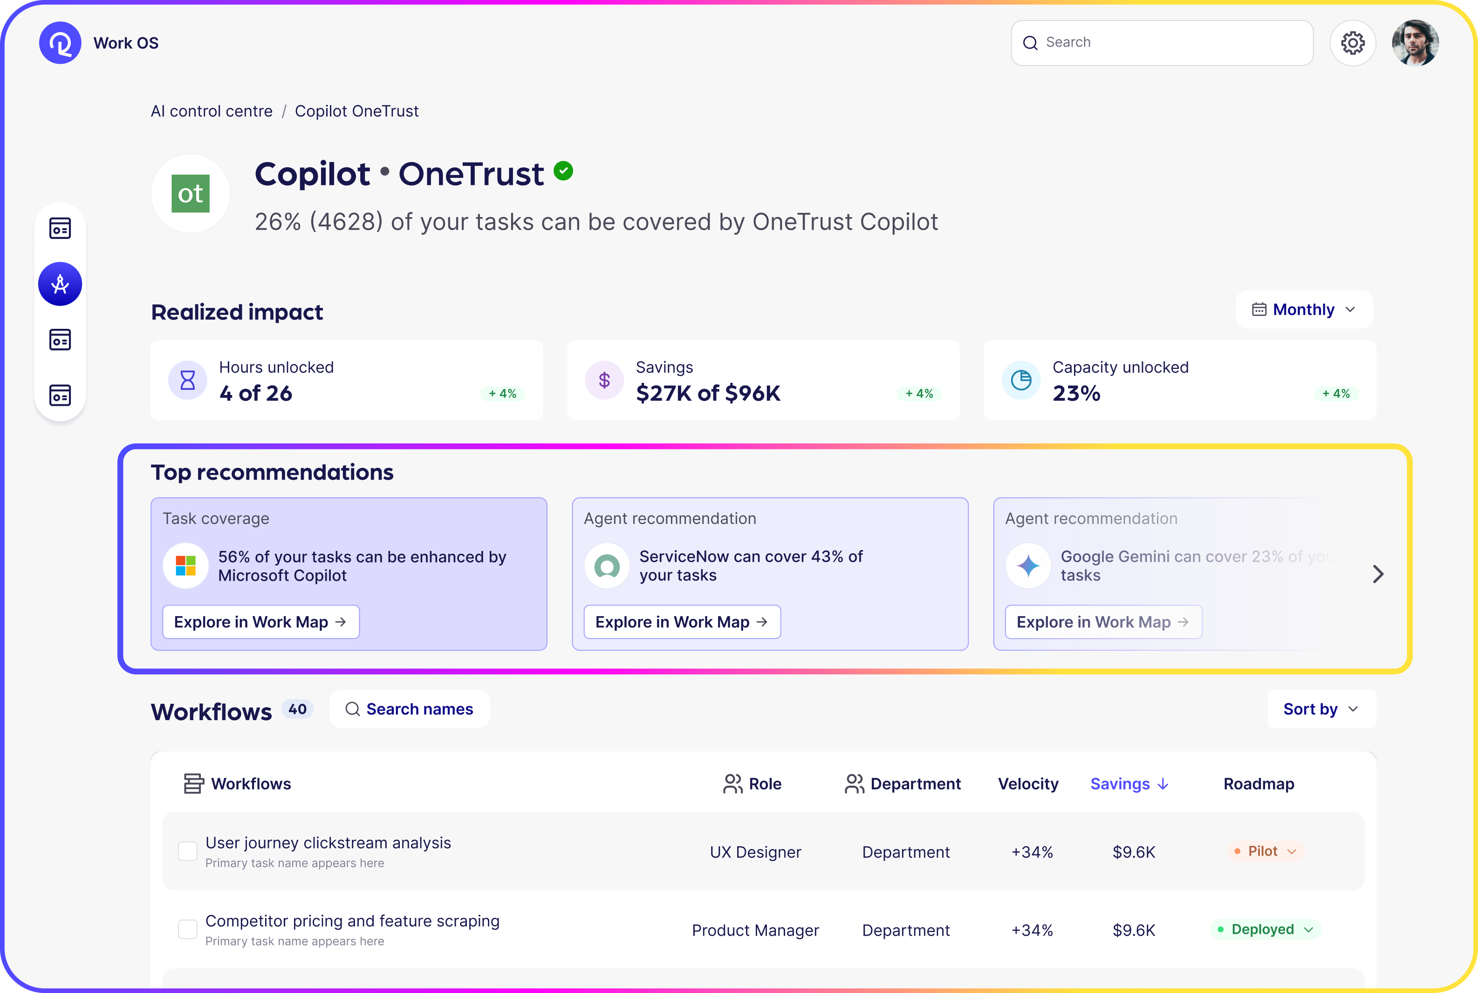Click the Capacity unlocked value 23%
Viewport: 1478px width, 993px height.
[x=1076, y=393]
